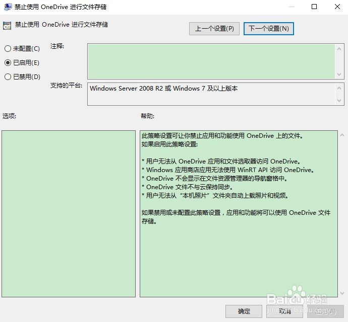This screenshot has height=322, width=348.
Task: Go to next setting 下一个设置(N)
Action: tap(268, 29)
